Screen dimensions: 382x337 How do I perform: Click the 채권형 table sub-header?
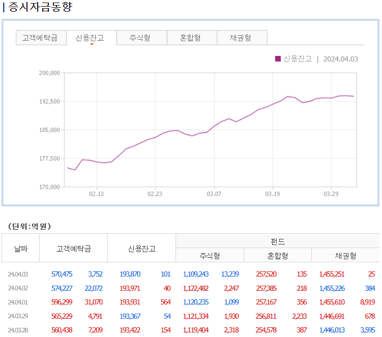346,256
